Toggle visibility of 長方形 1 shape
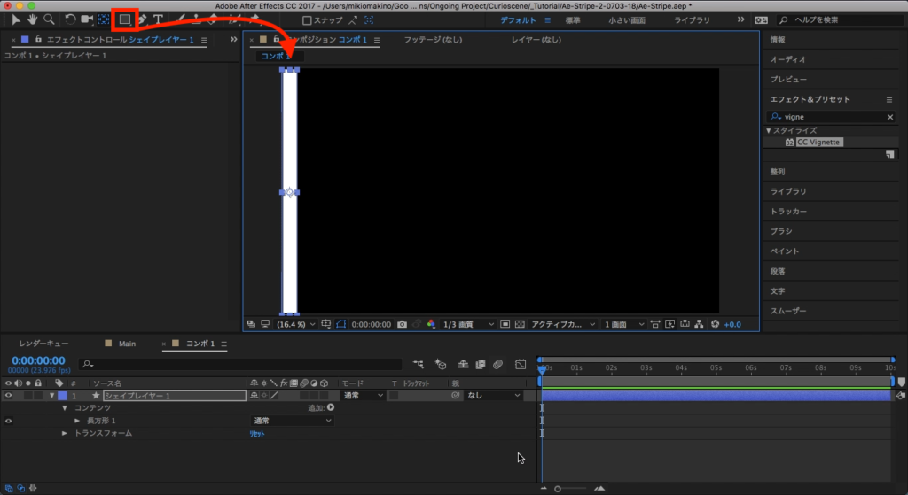The height and width of the screenshot is (495, 908). point(8,421)
